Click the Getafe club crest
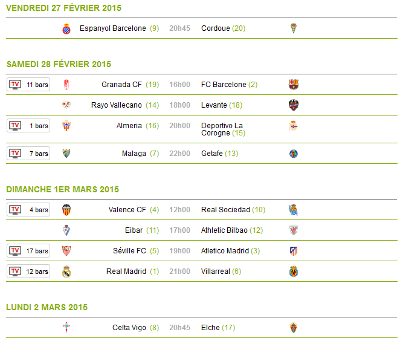Image resolution: width=403 pixels, height=338 pixels. tap(294, 154)
